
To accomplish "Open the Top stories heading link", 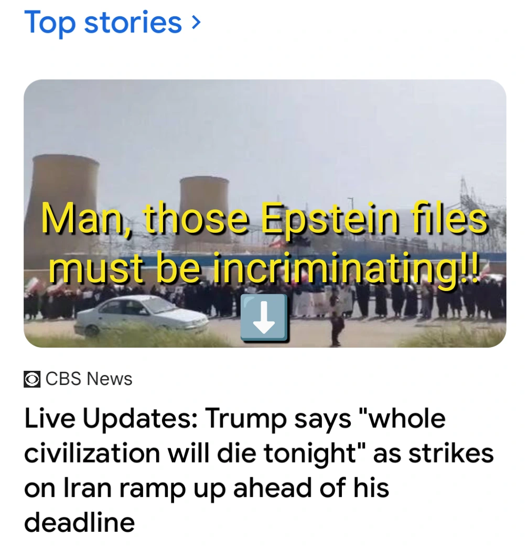I will (x=103, y=23).
